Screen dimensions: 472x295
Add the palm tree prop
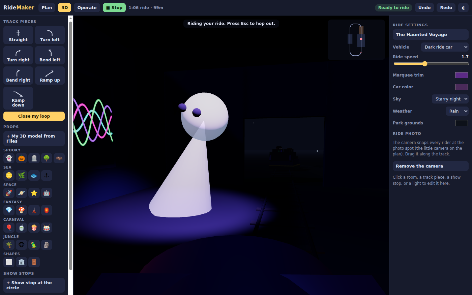tap(9, 245)
